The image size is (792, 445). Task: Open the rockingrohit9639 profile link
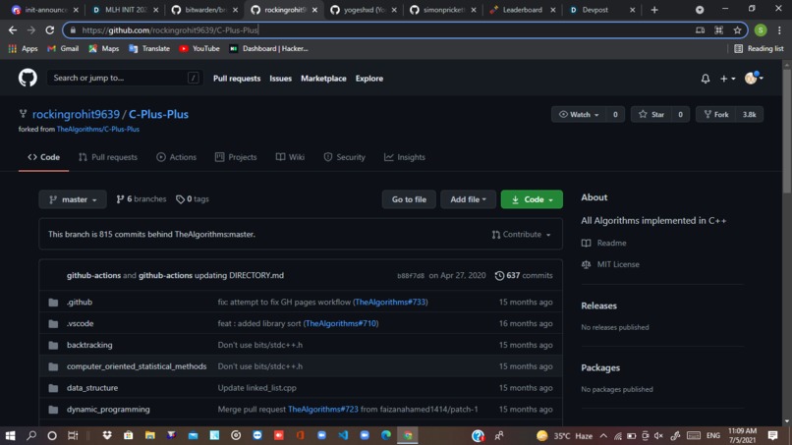(x=77, y=114)
